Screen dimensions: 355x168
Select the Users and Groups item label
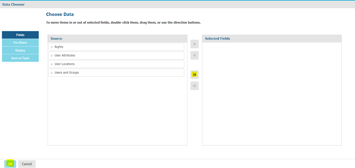pos(67,72)
